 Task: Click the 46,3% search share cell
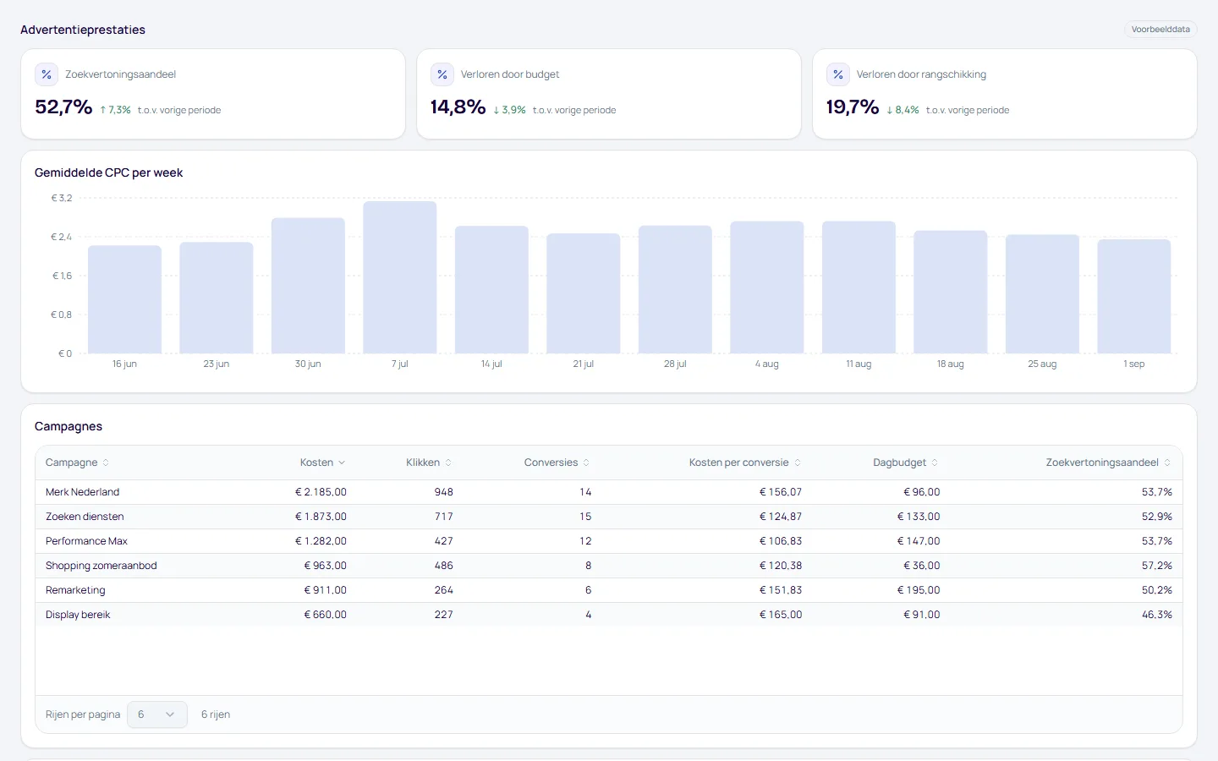tap(1157, 615)
